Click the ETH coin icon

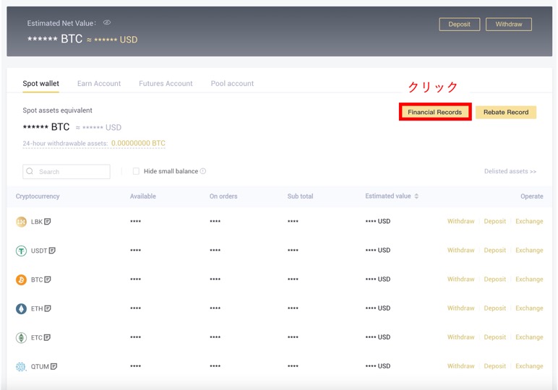point(21,308)
